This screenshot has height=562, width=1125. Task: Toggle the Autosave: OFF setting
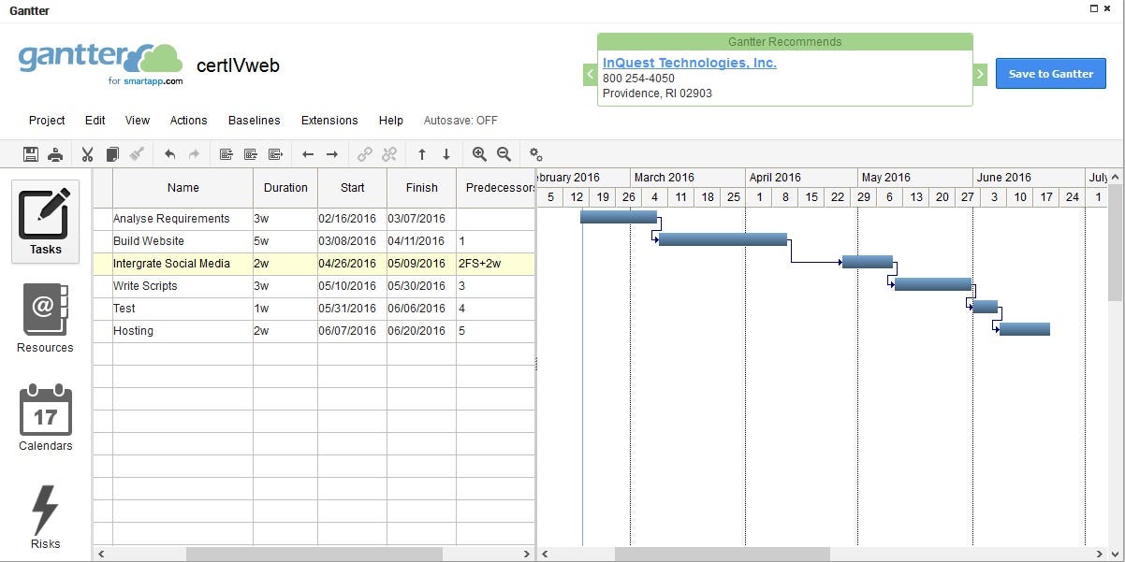460,121
